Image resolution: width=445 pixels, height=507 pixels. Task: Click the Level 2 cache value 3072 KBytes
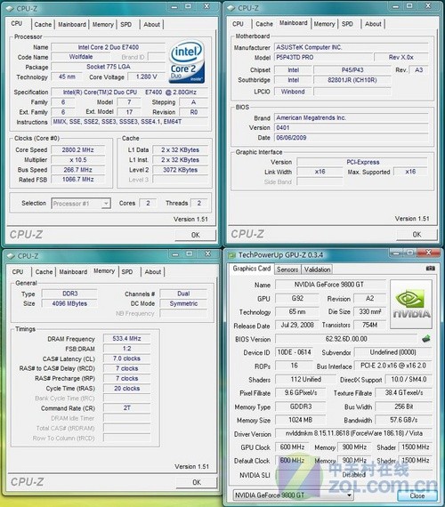(181, 170)
